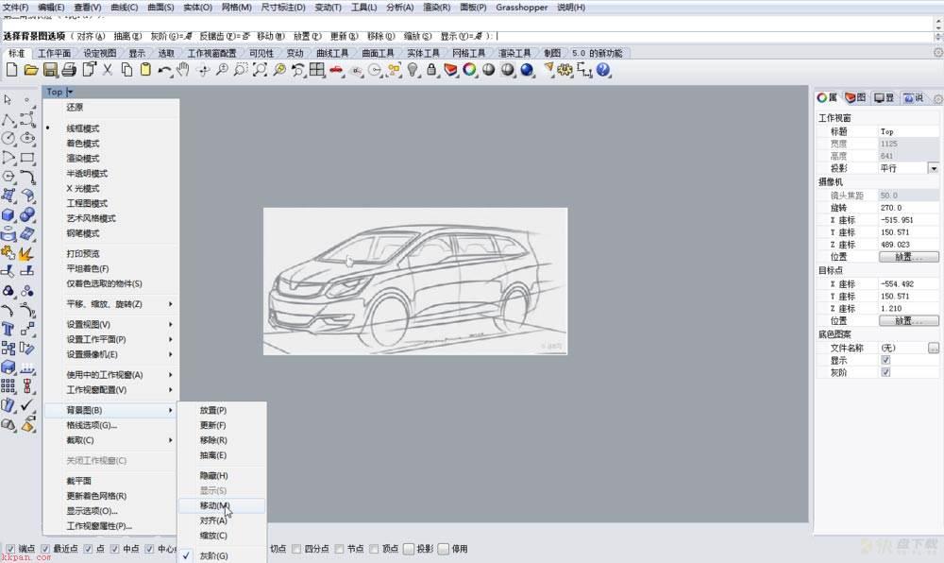Toggle the 中点 osnap checkbox
Screen dimensions: 944x563
coord(115,549)
